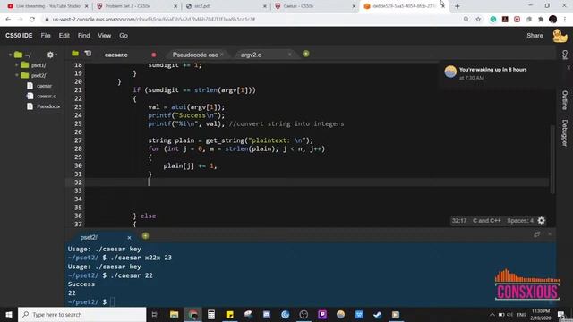The image size is (573, 322).
Task: Reload the browser page
Action: click(32, 20)
